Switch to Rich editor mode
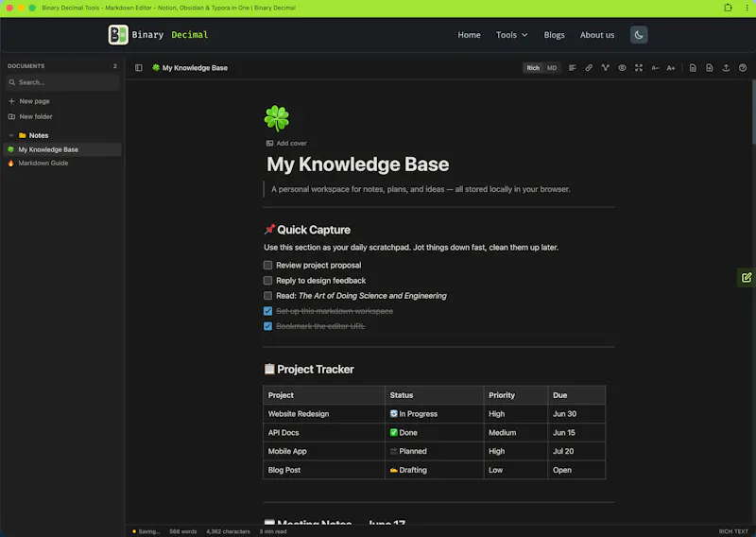Image resolution: width=756 pixels, height=537 pixels. tap(533, 68)
